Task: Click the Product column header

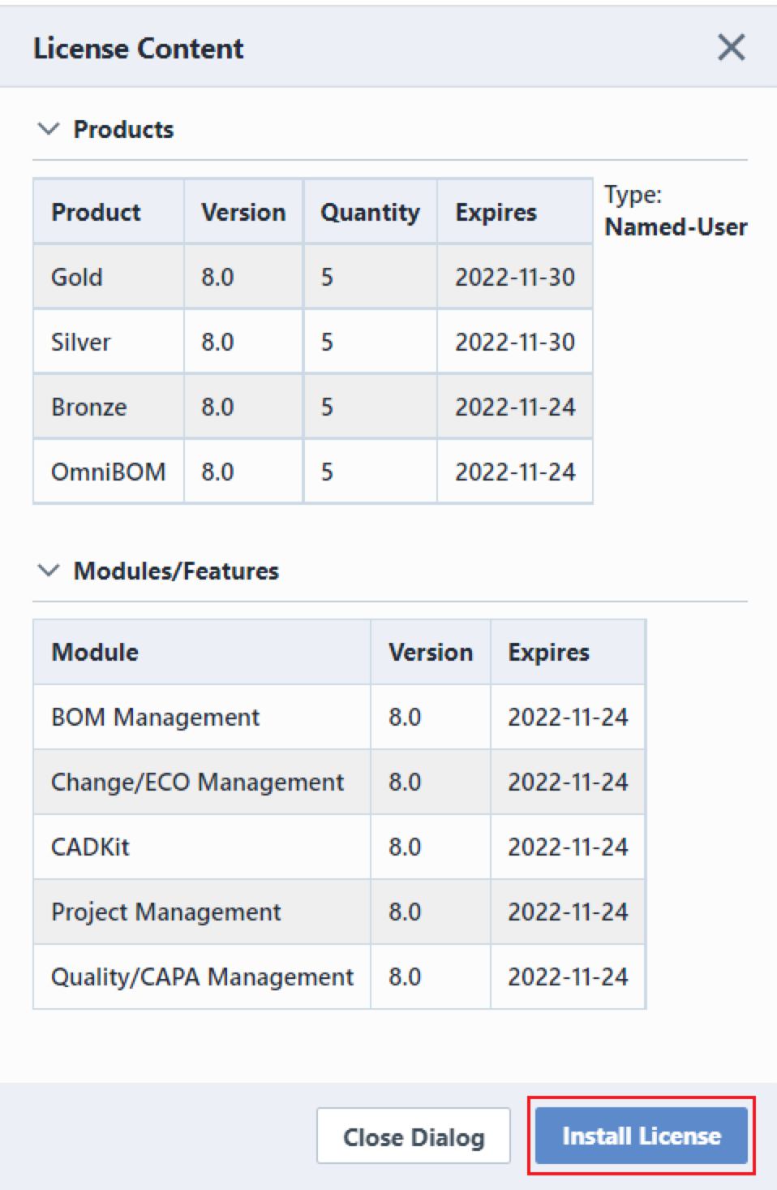Action: [109, 212]
